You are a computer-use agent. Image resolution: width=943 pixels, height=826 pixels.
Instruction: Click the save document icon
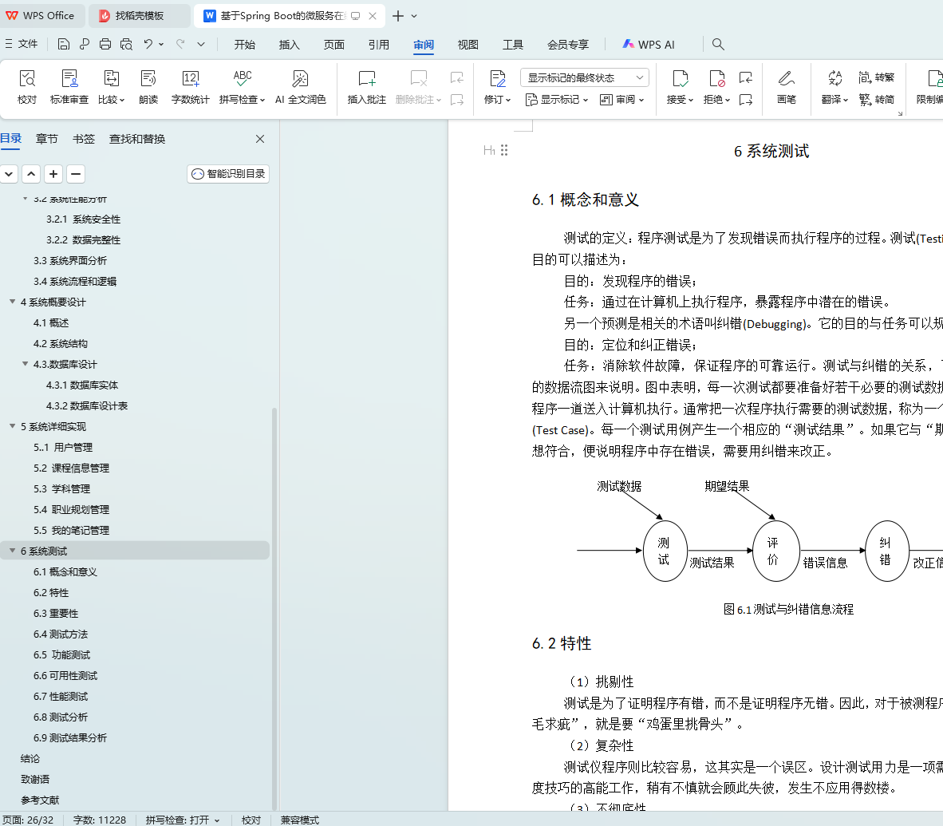pos(64,44)
